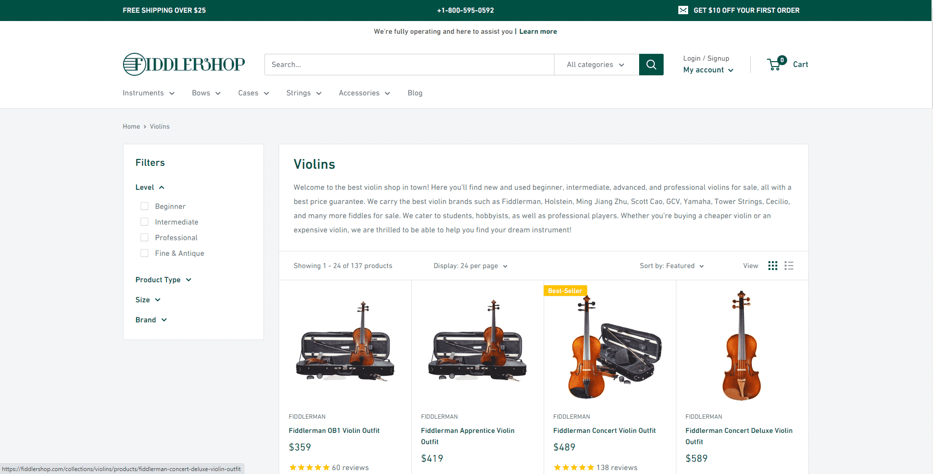Screen dimensions: 933x474
Task: Go to the Blog page
Action: click(415, 93)
